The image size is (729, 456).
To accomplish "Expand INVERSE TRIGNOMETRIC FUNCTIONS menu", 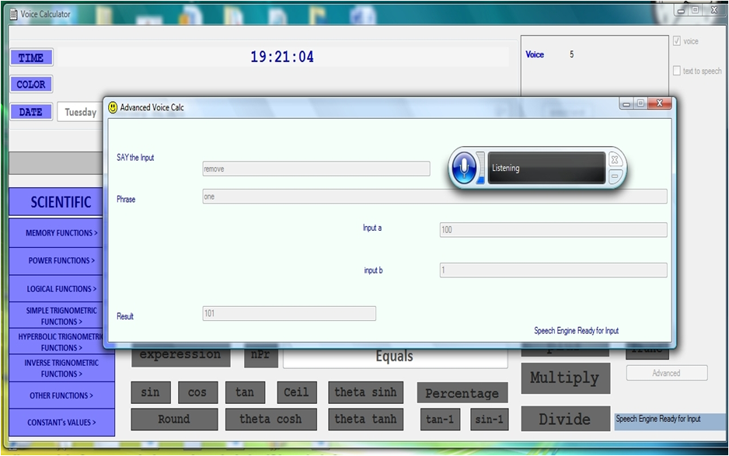I will click(x=61, y=368).
